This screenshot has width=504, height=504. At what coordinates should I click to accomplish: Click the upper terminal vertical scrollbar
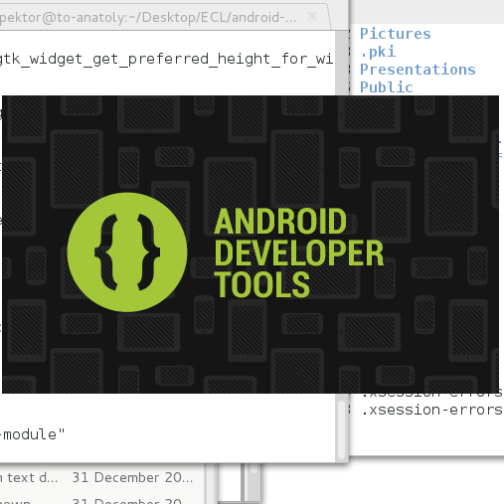[341, 63]
